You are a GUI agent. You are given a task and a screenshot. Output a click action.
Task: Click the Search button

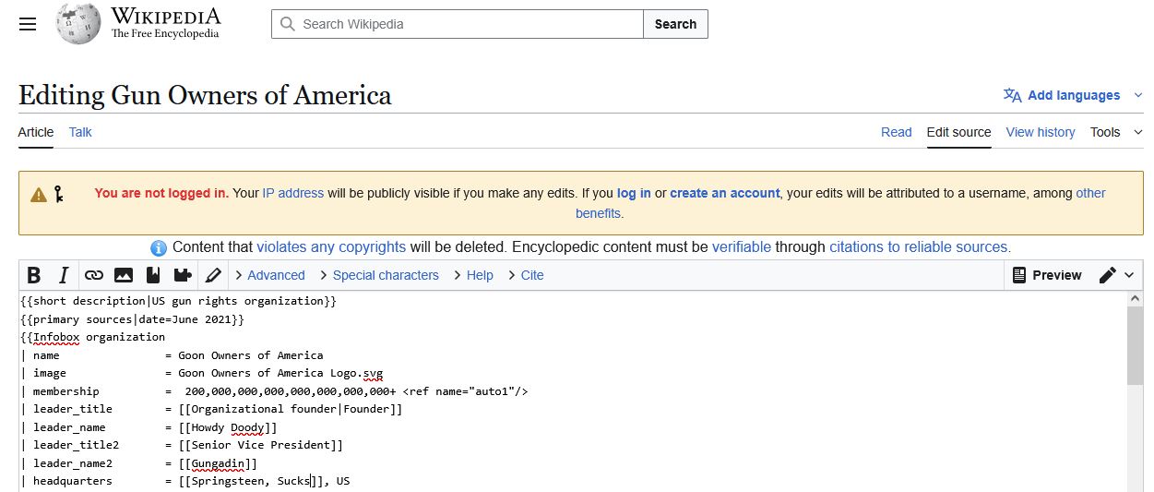pyautogui.click(x=675, y=24)
